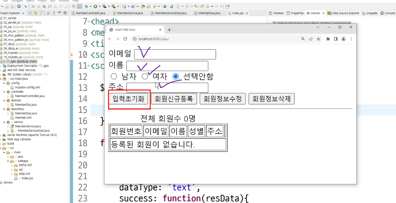The width and height of the screenshot is (396, 203).
Task: Maximize the Project Explorer panel
Action: pos(65,13)
